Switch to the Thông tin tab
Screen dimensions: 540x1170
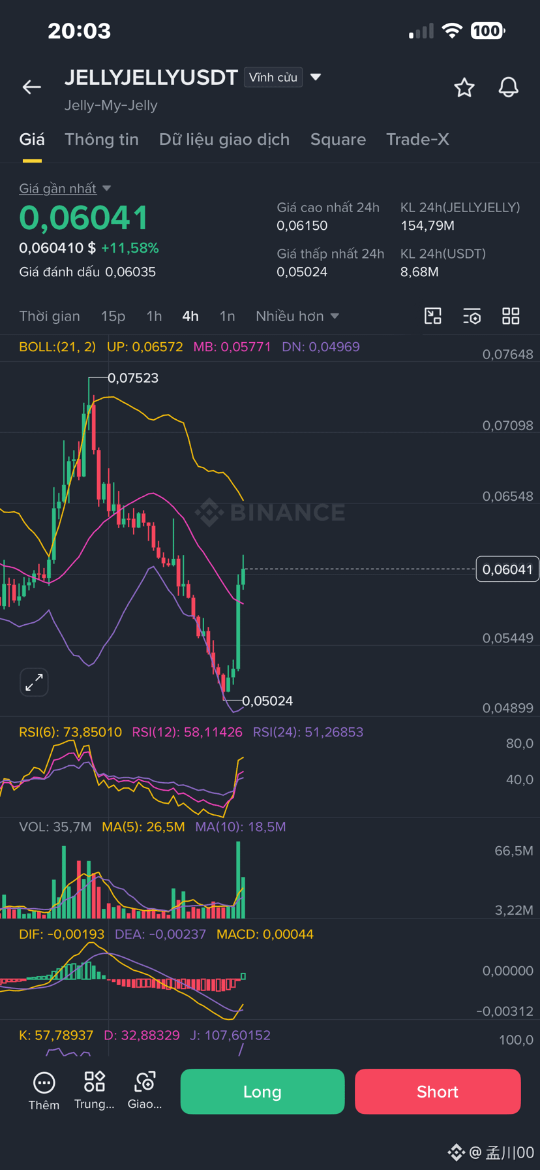click(x=102, y=140)
